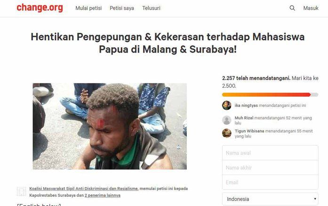Open the Mulai petisi menu item
Viewport: 328px width, 206px height.
click(88, 8)
